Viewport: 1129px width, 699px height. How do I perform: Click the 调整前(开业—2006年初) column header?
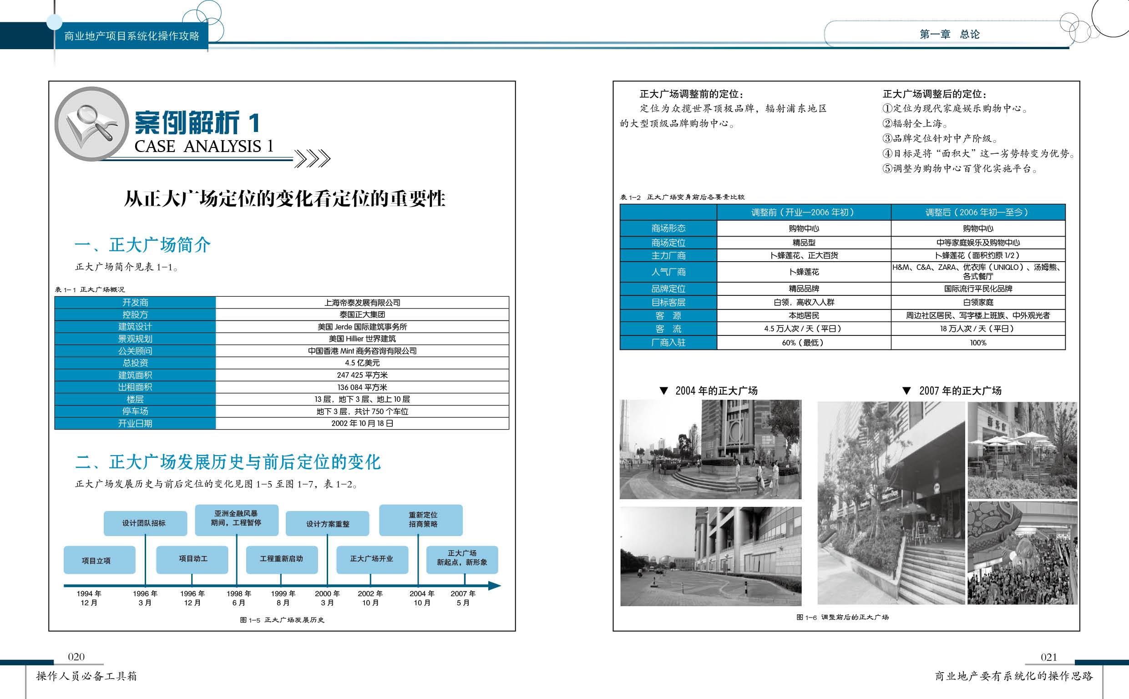(803, 212)
